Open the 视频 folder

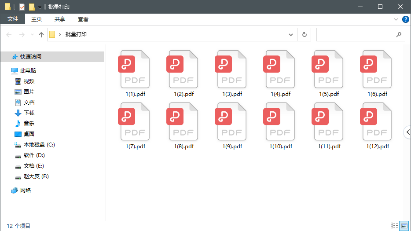[29, 81]
